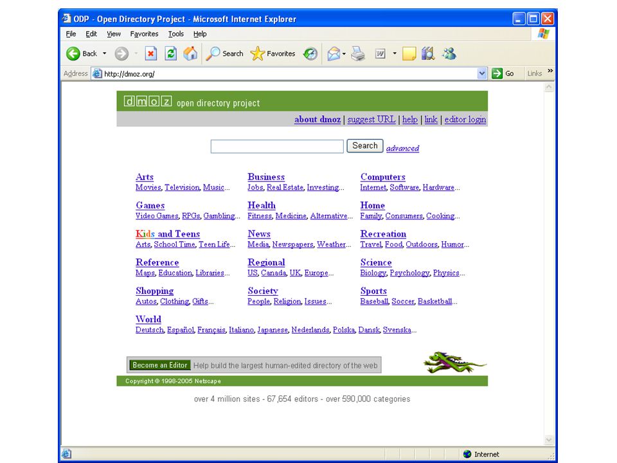Open the Edit menu
The width and height of the screenshot is (617, 463).
pyautogui.click(x=91, y=34)
